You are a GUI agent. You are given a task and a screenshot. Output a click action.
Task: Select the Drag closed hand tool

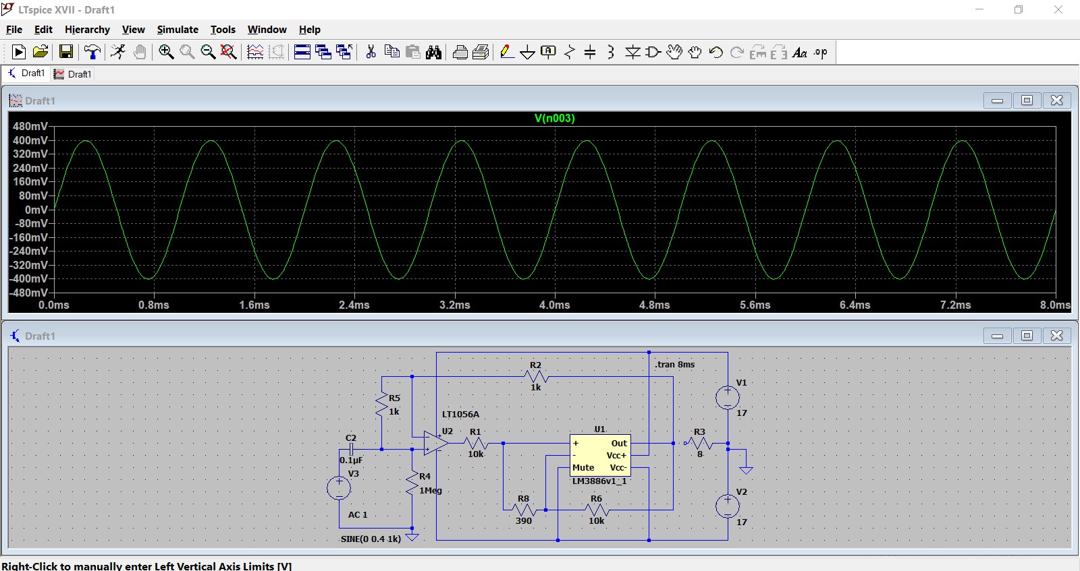[x=695, y=52]
